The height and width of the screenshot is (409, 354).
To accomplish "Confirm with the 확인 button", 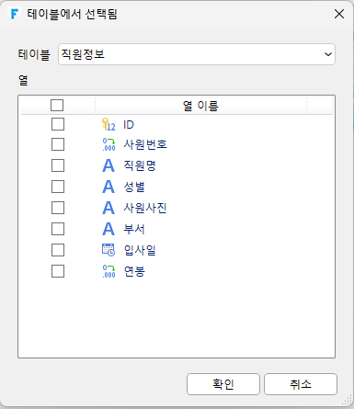I will 223,384.
